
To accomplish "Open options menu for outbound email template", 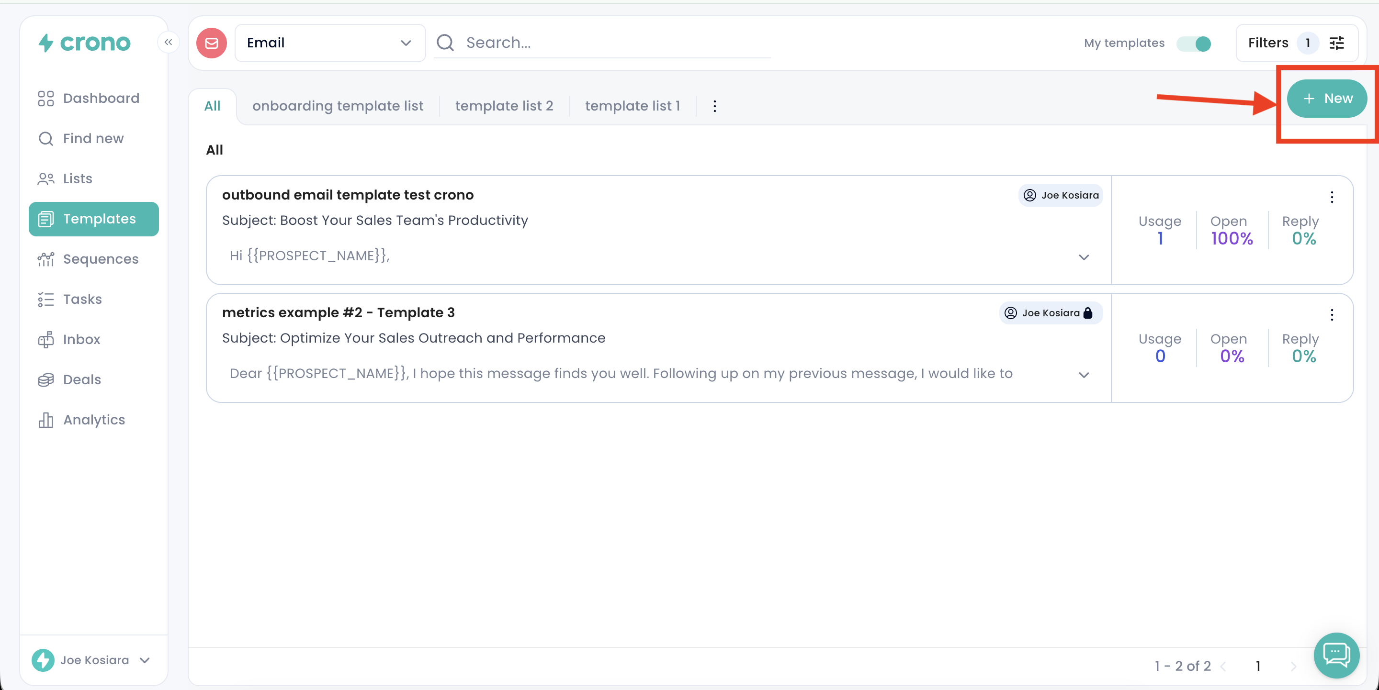I will coord(1332,197).
